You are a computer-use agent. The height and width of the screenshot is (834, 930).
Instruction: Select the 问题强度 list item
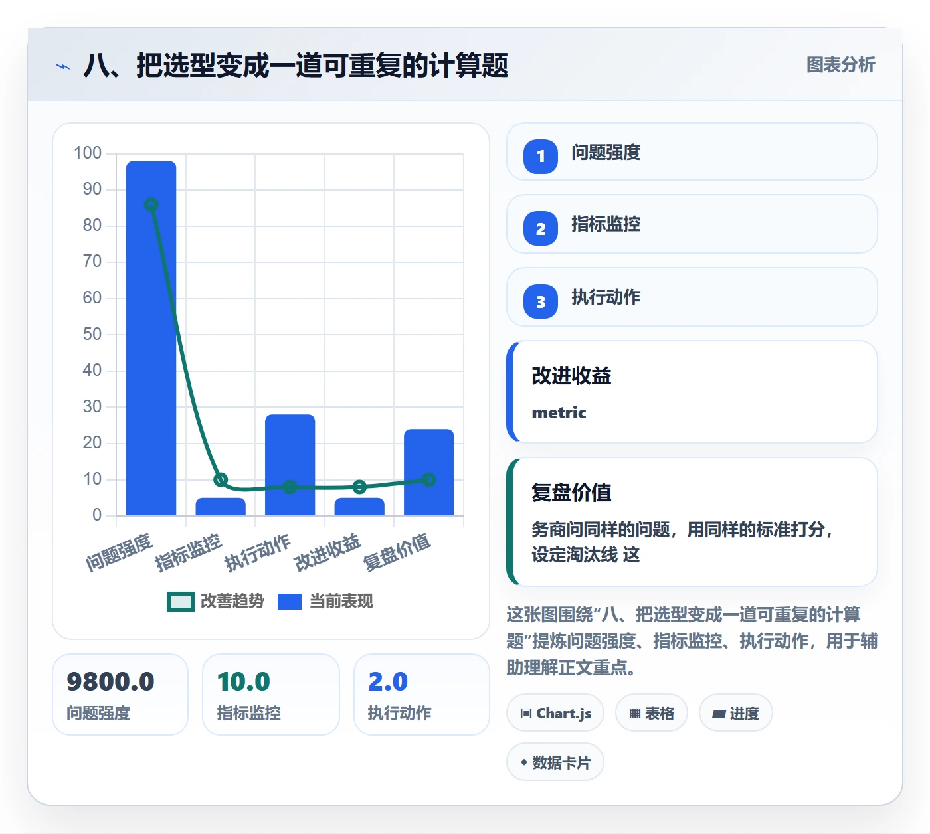(x=692, y=151)
